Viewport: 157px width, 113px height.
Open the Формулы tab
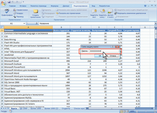tap(54, 6)
